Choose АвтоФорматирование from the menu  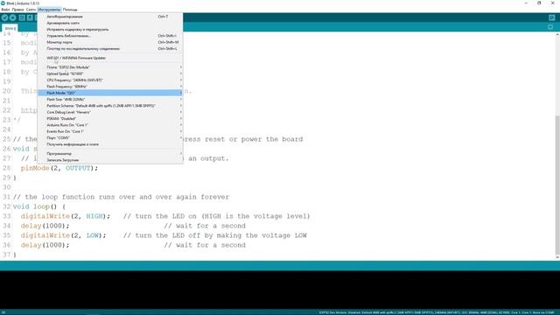coord(110,17)
